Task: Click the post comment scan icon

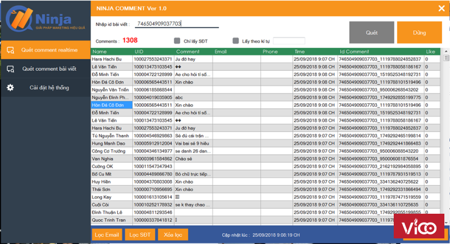Action: point(10,69)
